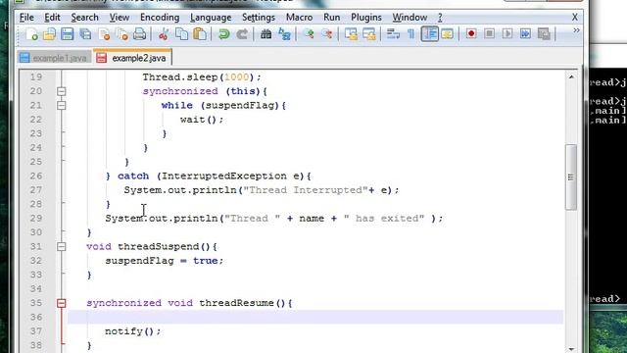Click the Synchronize Vertical Scrolling icon
The image size is (627, 353).
point(351,34)
